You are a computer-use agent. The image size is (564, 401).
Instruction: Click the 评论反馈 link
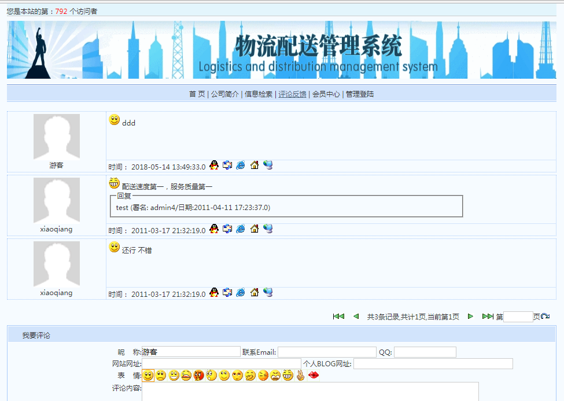pos(293,93)
